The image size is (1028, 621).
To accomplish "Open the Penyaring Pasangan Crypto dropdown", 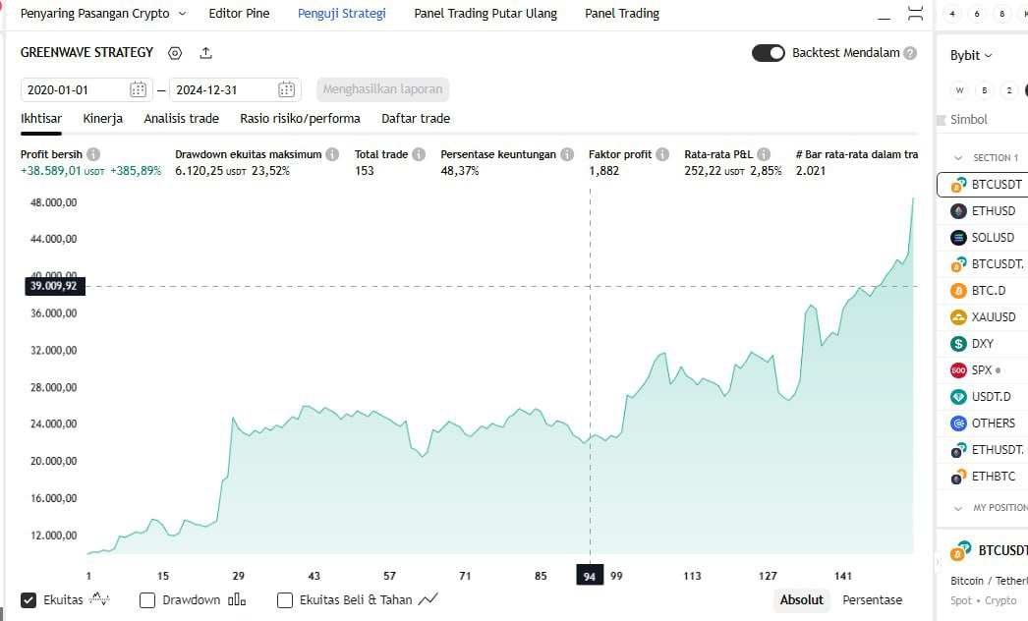I will coord(103,14).
